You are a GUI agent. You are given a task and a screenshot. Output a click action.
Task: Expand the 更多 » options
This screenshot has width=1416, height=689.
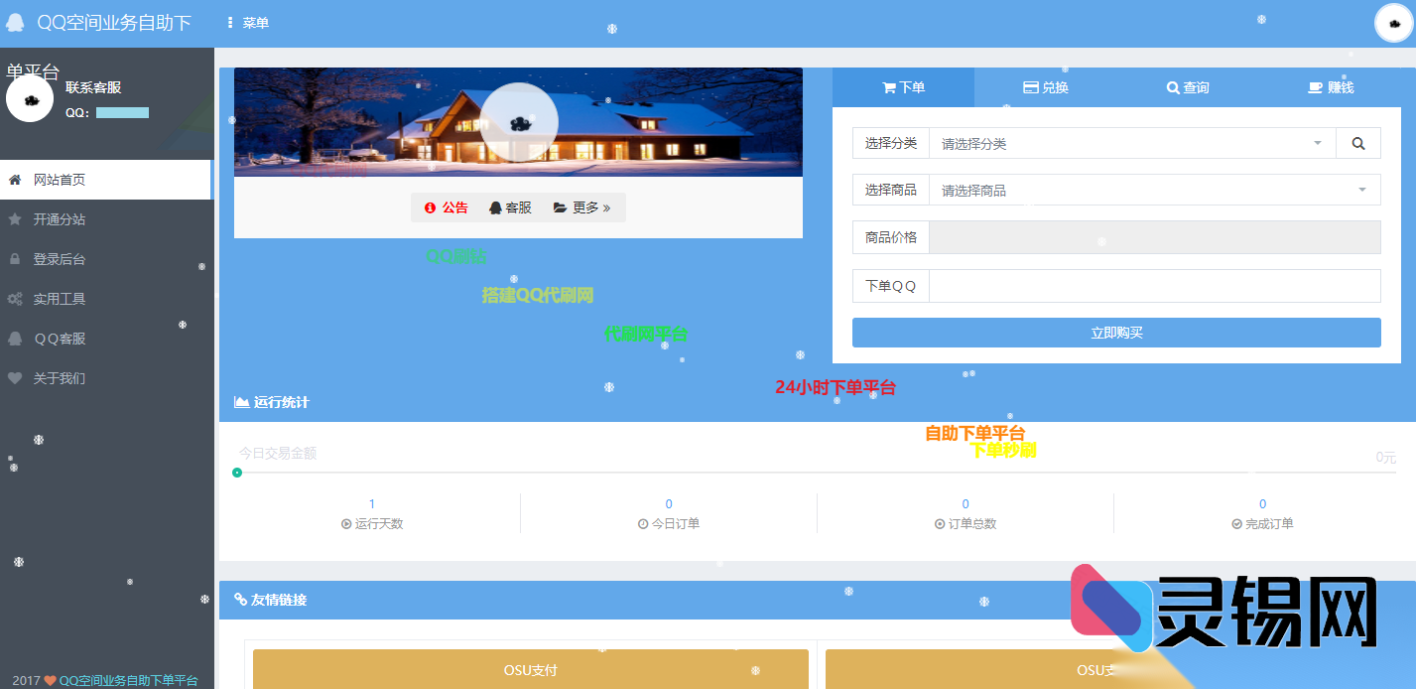tap(583, 207)
